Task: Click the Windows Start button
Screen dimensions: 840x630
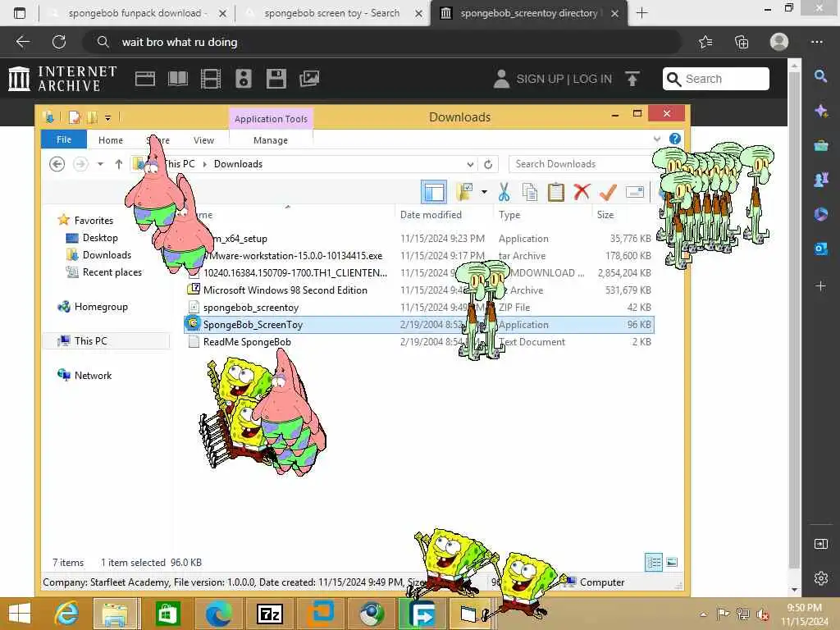Action: coord(20,614)
